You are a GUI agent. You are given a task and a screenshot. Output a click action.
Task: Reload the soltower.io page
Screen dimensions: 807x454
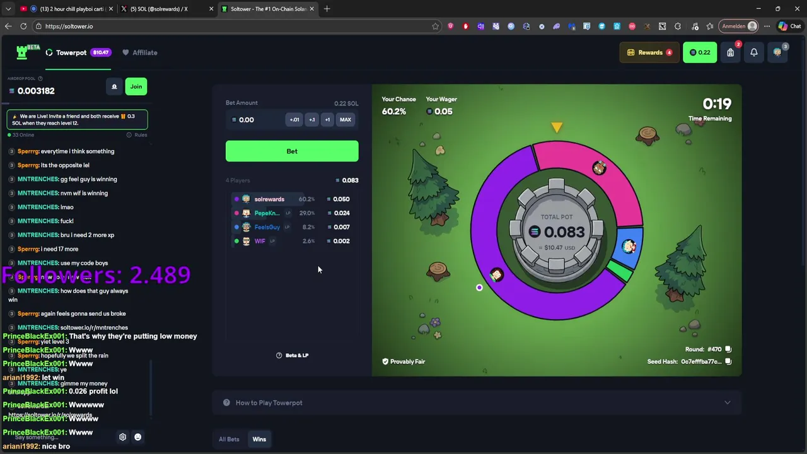click(x=23, y=26)
